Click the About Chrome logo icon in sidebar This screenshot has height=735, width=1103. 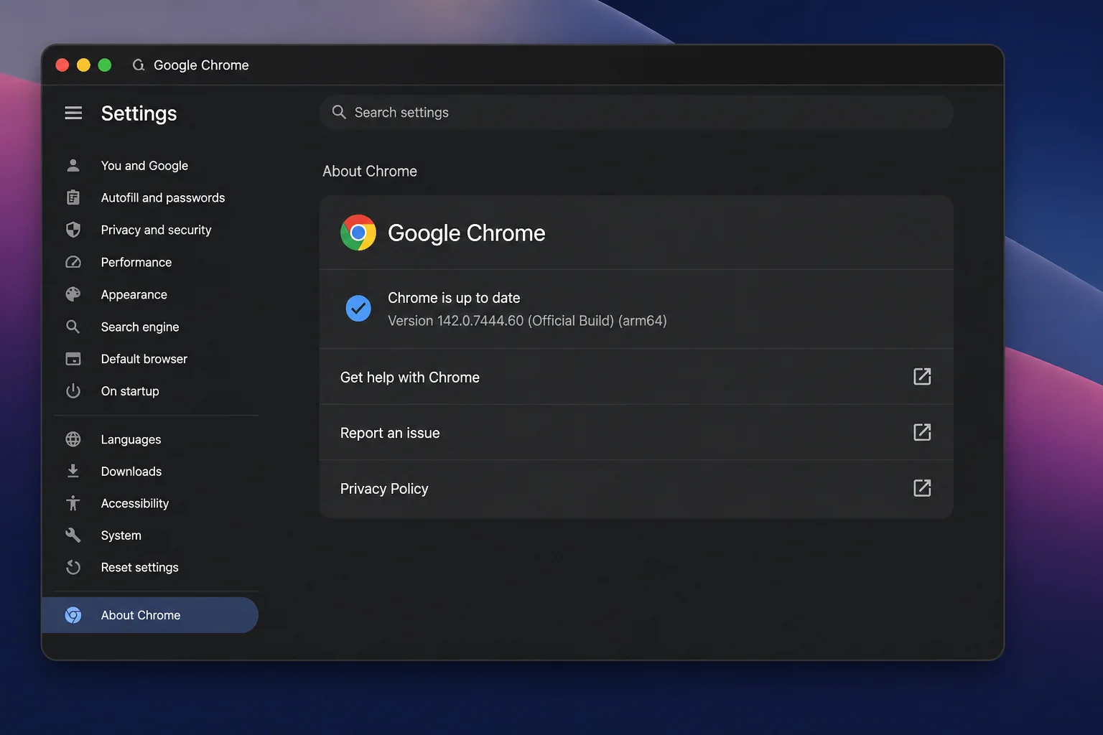click(x=73, y=615)
